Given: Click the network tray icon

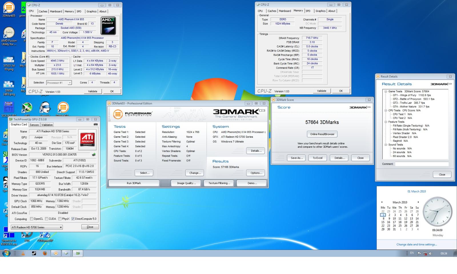Looking at the screenshot, I should click(x=425, y=253).
